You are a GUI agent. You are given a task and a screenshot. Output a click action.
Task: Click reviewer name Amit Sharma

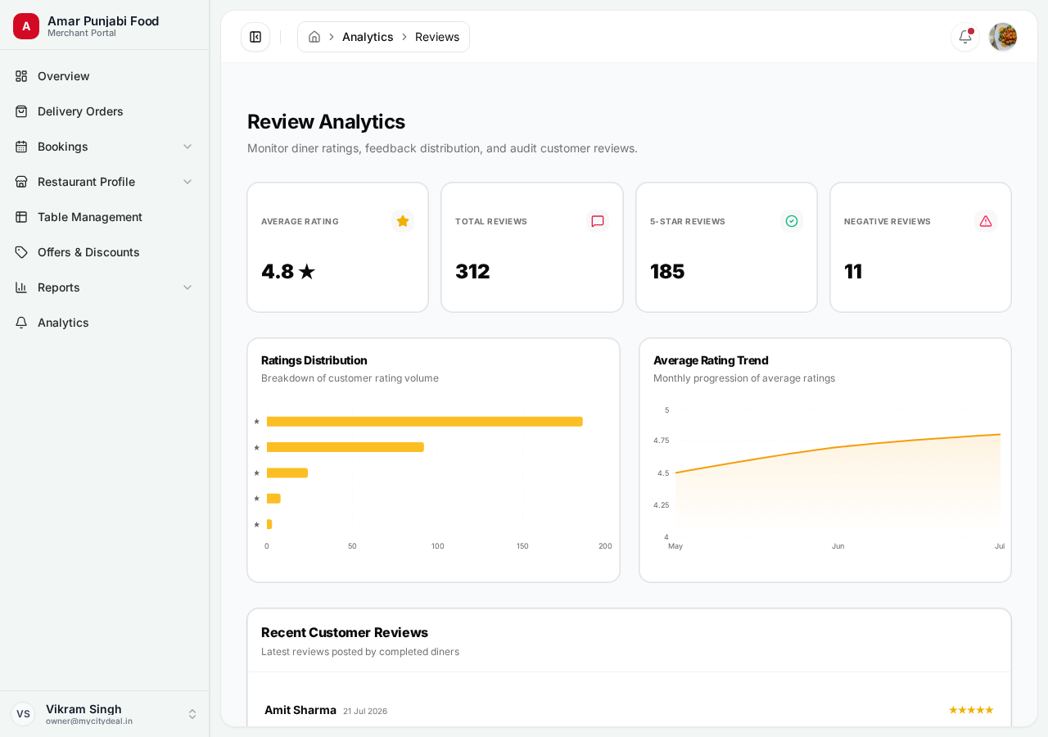300,710
